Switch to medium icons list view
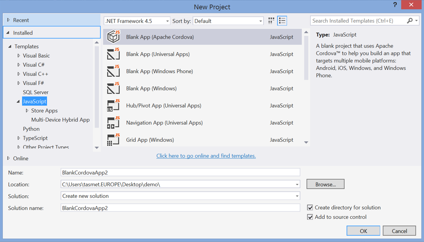Screen dimensions: 424x242 (282, 21)
